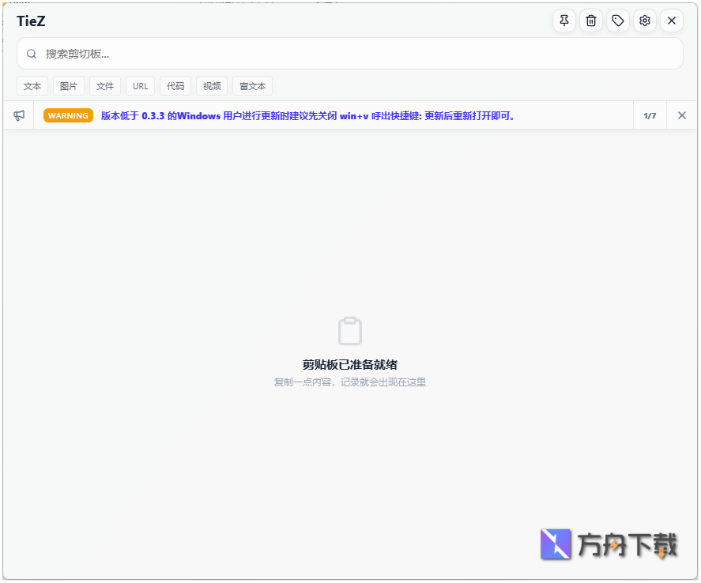Click the empty-state clipboard icon
The width and height of the screenshot is (701, 583).
click(x=349, y=330)
